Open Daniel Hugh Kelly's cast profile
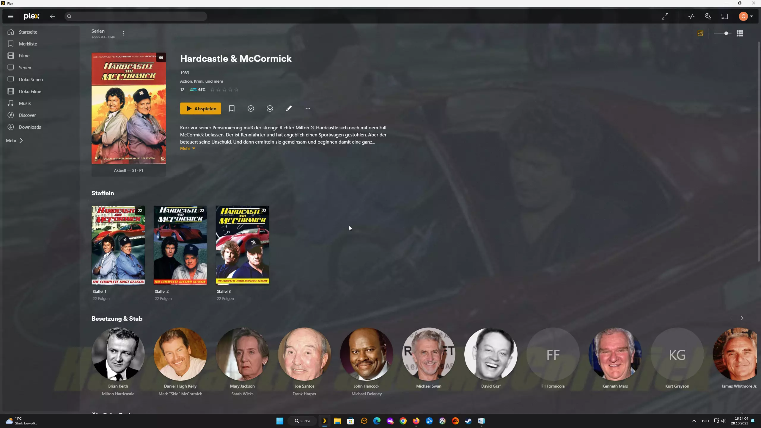The height and width of the screenshot is (428, 761). (180, 354)
